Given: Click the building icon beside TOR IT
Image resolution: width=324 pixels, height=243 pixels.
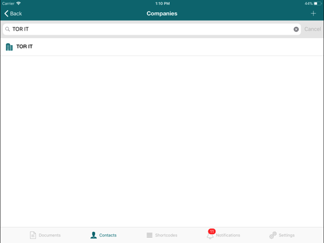Looking at the screenshot, I should pyautogui.click(x=9, y=47).
